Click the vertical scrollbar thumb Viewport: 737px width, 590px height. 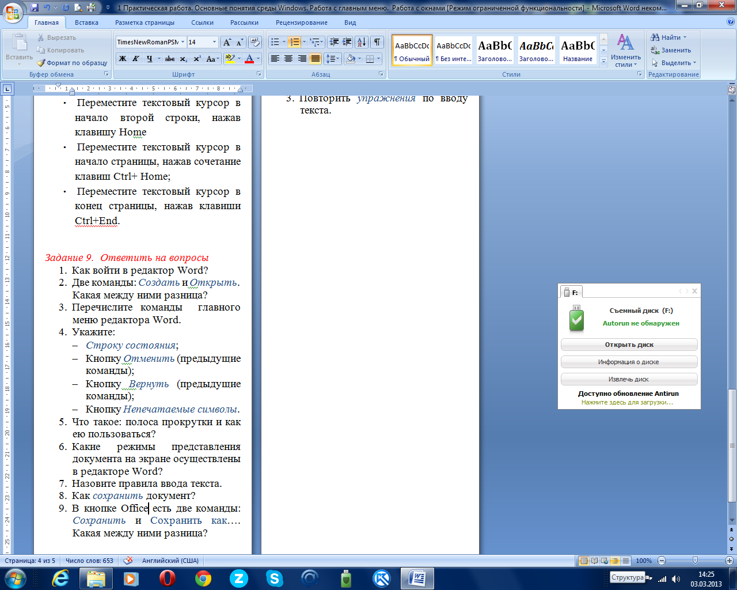coord(732,445)
